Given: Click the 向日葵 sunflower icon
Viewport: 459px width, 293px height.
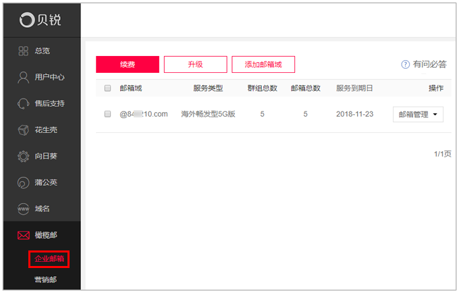Looking at the screenshot, I should [x=23, y=156].
